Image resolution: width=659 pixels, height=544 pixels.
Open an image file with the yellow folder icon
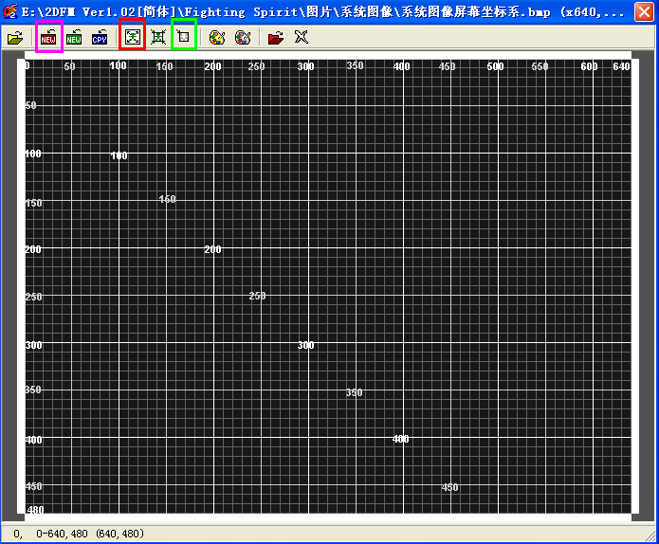[x=15, y=38]
